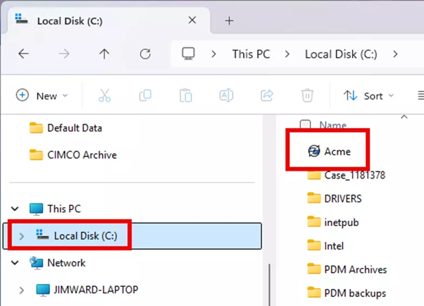Open a new tab with plus button
Image resolution: width=424 pixels, height=306 pixels.
tap(229, 21)
